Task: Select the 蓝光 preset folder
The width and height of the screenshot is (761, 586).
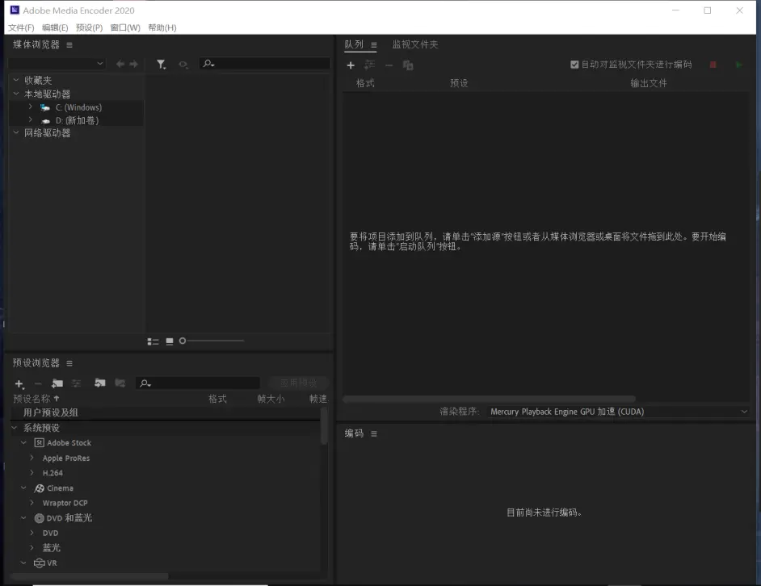Action: coord(52,548)
